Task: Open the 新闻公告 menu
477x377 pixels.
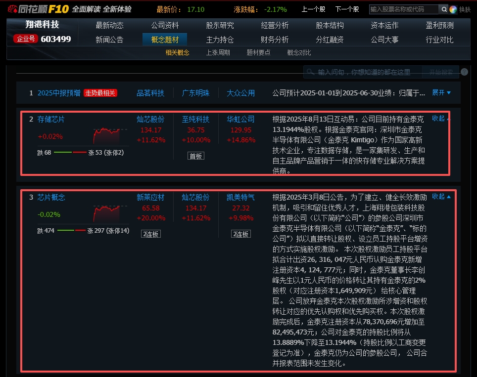Action: pos(109,40)
